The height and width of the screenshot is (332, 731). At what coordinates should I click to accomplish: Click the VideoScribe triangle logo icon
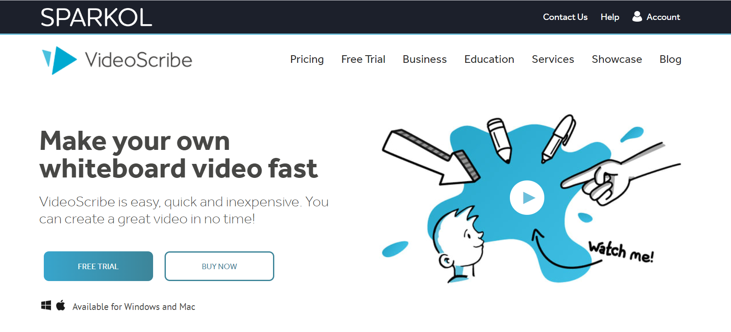(60, 60)
